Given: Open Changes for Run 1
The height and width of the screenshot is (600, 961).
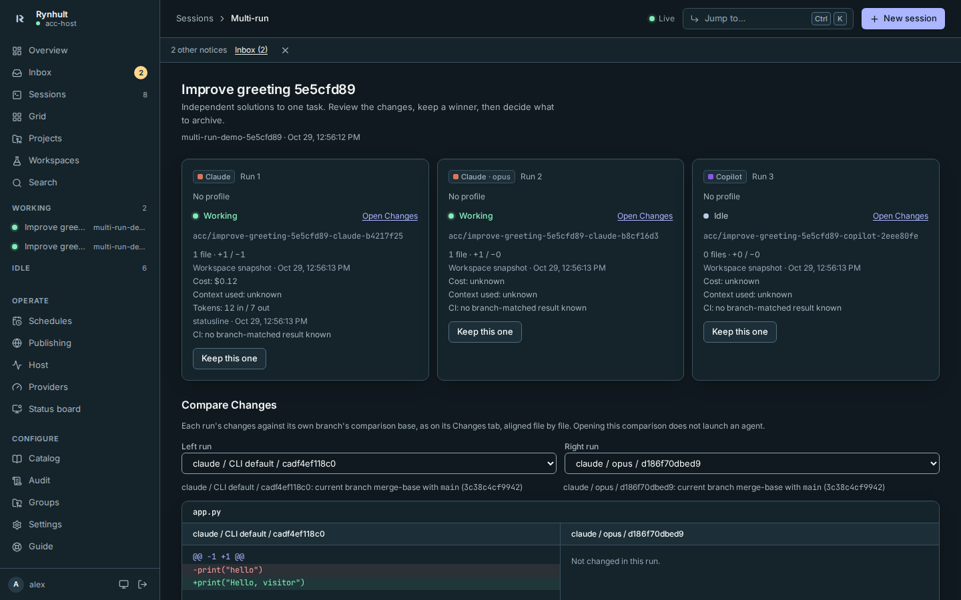Looking at the screenshot, I should [x=390, y=216].
